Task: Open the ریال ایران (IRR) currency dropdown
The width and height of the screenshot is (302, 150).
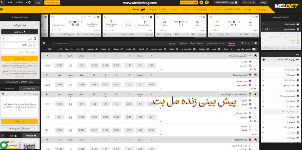Action: click(20, 45)
